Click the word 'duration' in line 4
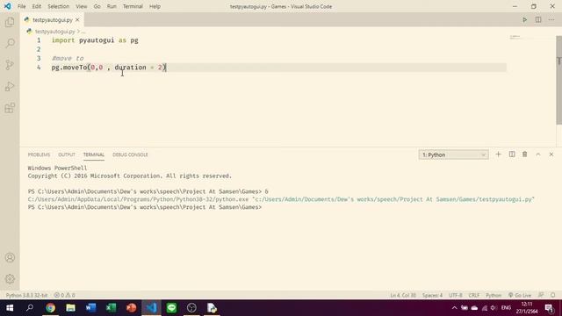 [131, 68]
